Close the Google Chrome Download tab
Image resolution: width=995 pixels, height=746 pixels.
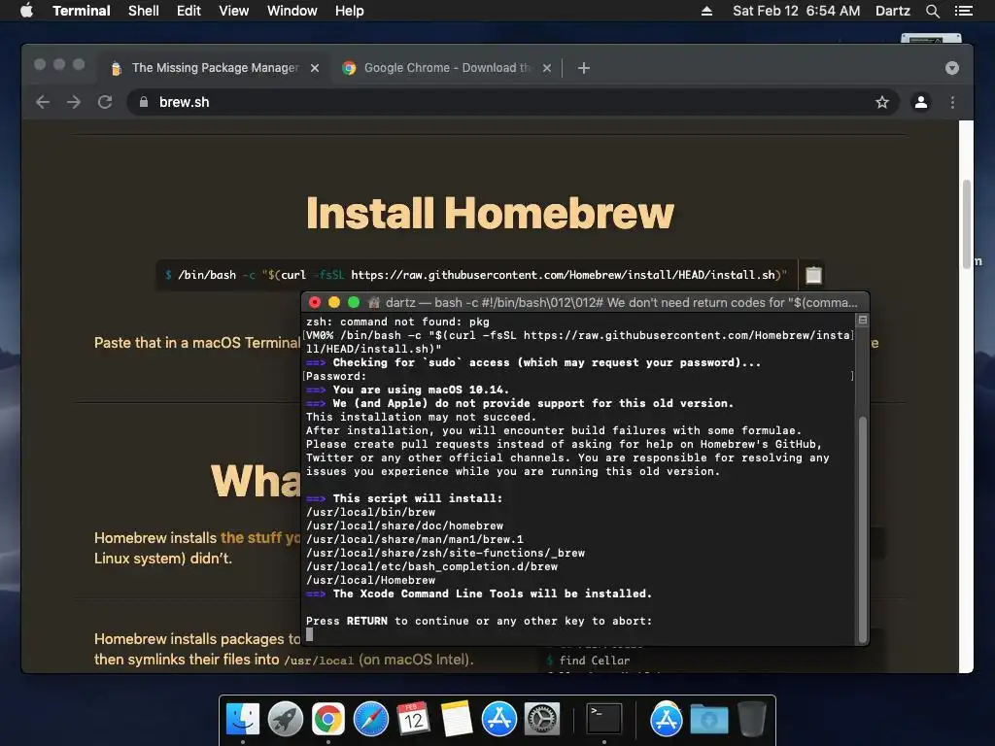(547, 68)
